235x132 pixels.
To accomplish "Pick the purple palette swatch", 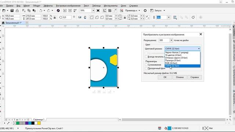I will click(x=27, y=123).
